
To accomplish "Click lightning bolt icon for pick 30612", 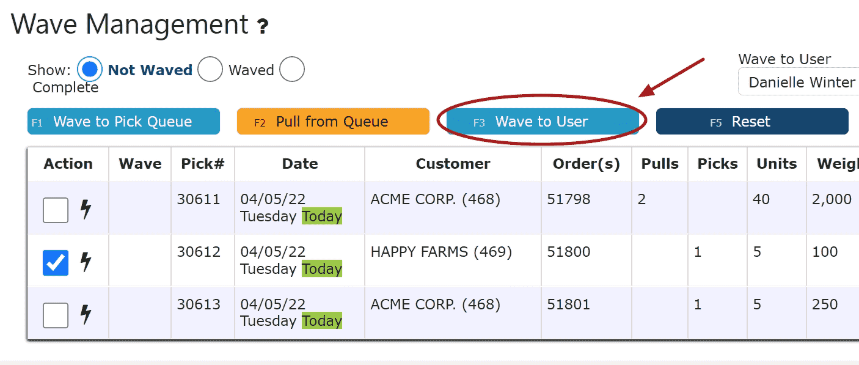I will coord(86,262).
